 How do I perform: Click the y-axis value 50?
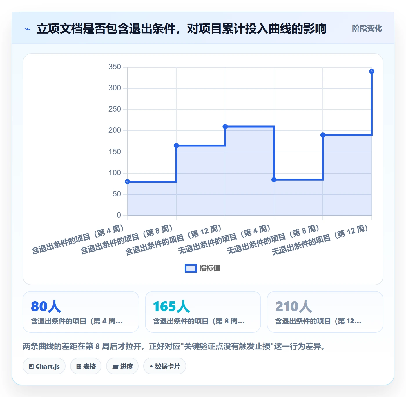117,194
